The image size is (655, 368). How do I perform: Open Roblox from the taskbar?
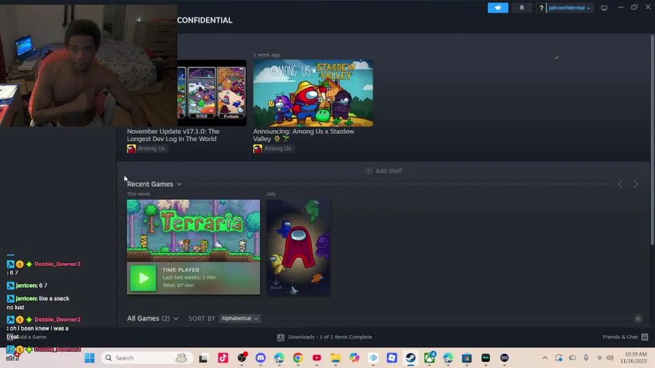(x=391, y=358)
